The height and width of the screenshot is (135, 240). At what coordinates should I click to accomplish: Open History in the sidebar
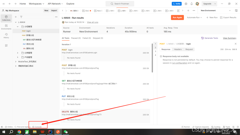coord(6,36)
